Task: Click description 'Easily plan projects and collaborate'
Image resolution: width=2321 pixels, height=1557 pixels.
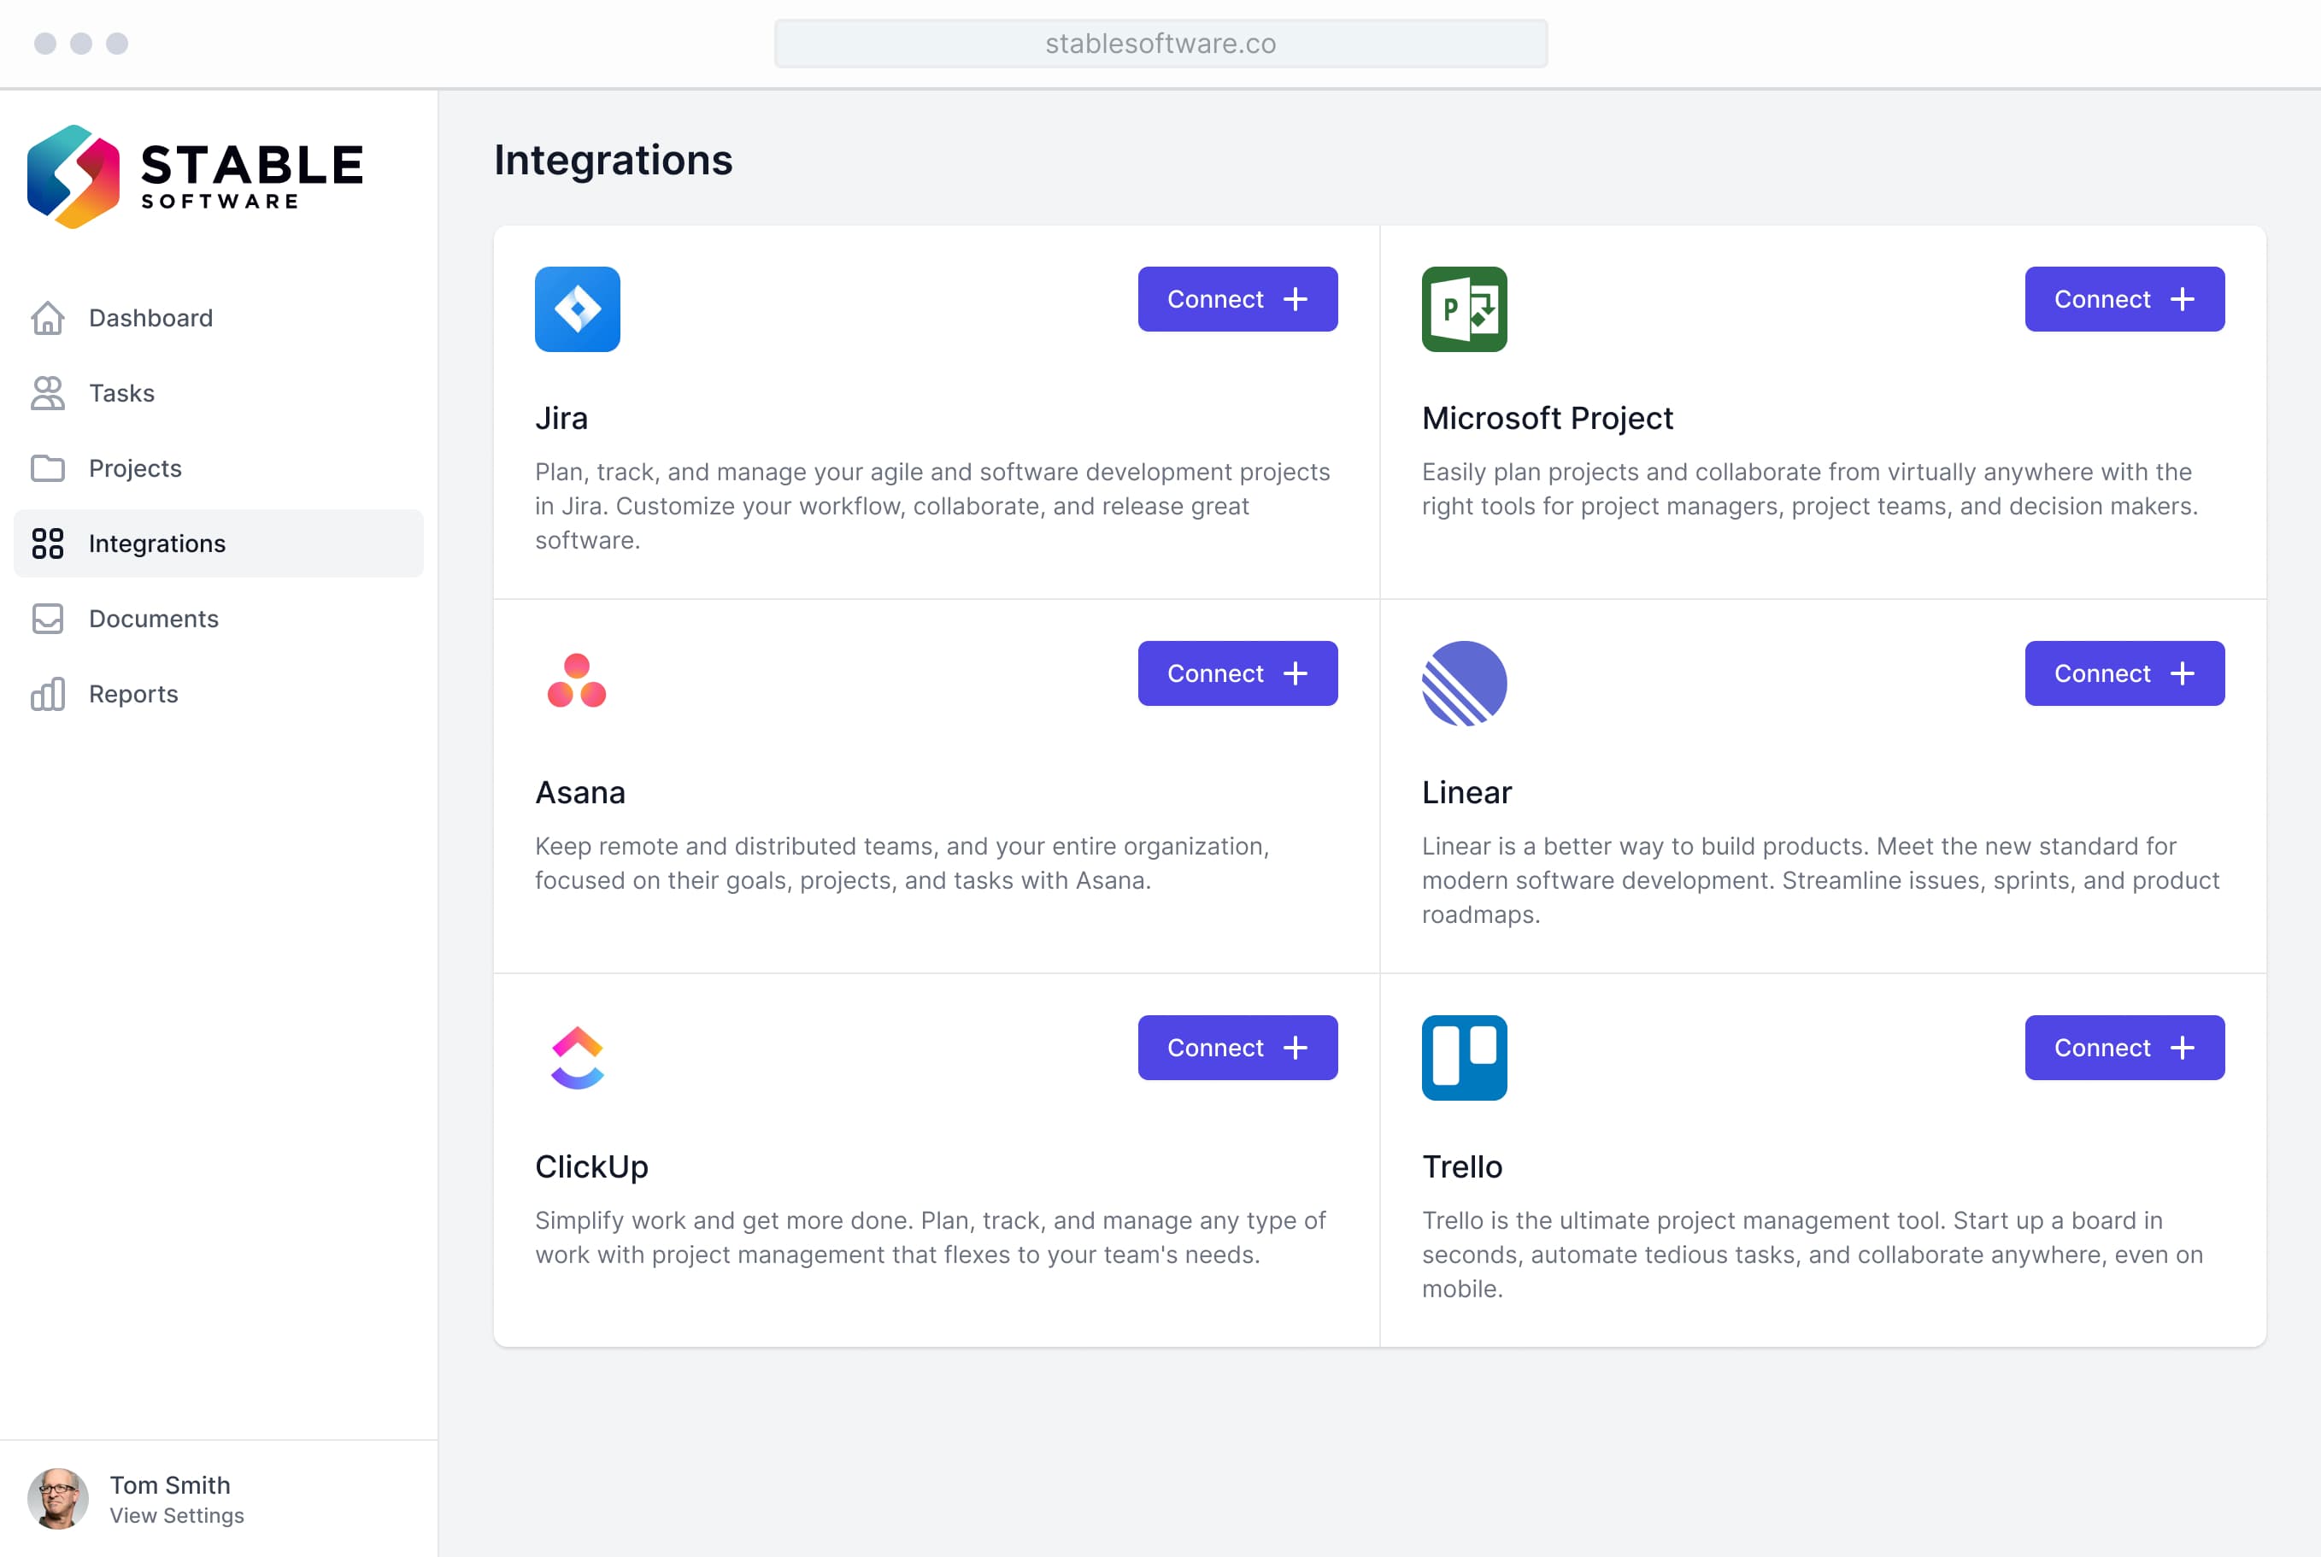Action: point(1810,489)
